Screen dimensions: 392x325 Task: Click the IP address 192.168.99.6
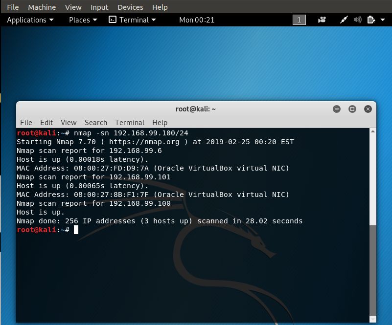(136, 151)
